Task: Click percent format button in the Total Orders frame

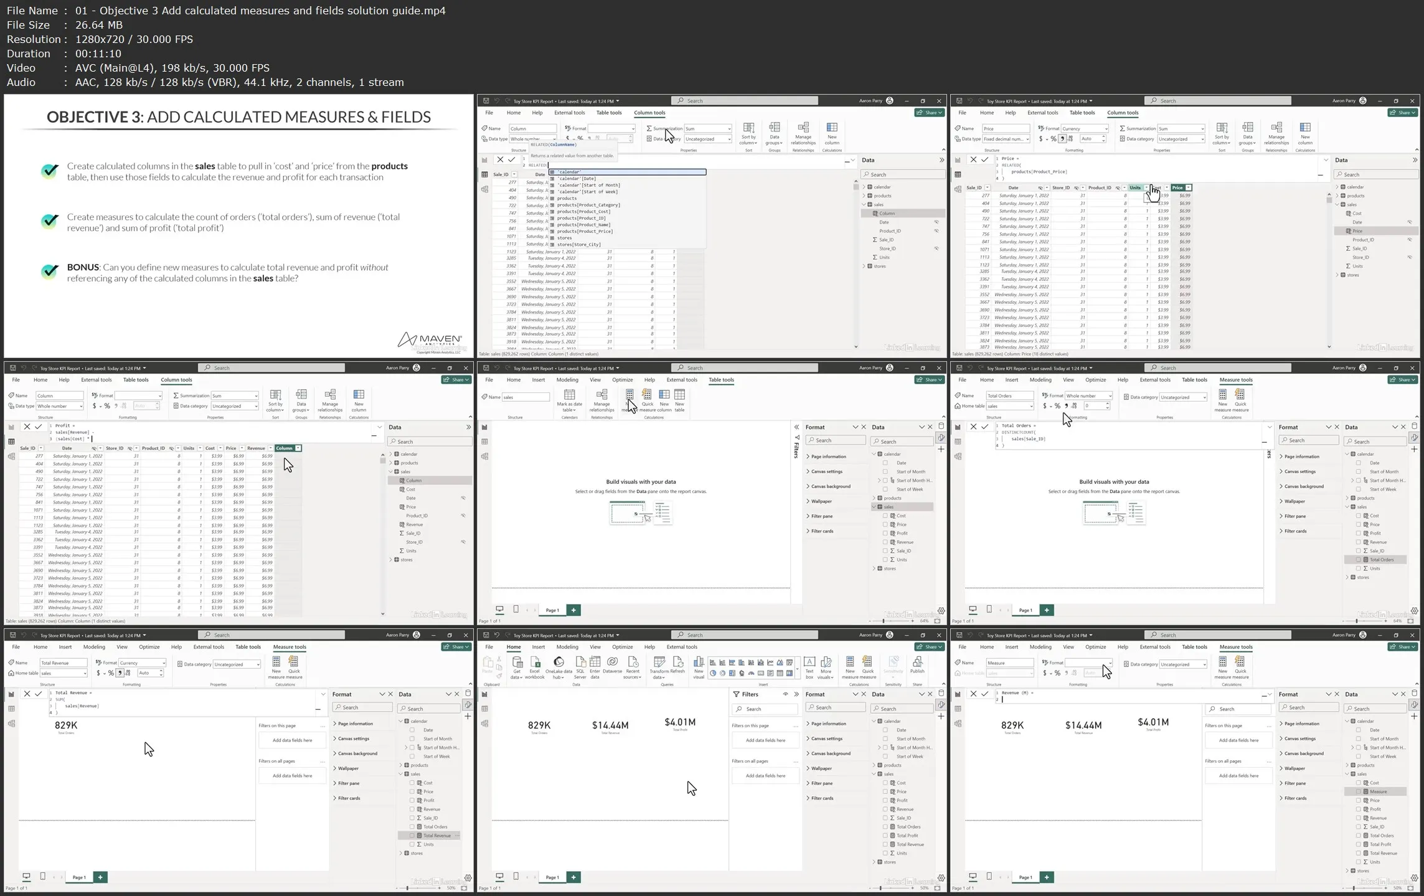Action: coord(1057,406)
